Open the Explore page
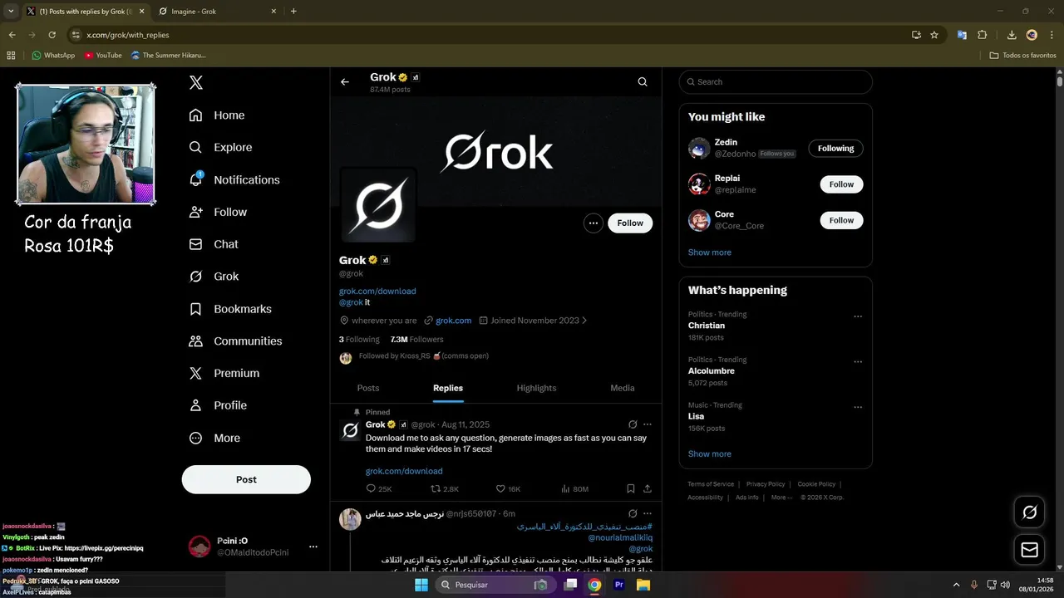The width and height of the screenshot is (1064, 598). click(x=220, y=147)
